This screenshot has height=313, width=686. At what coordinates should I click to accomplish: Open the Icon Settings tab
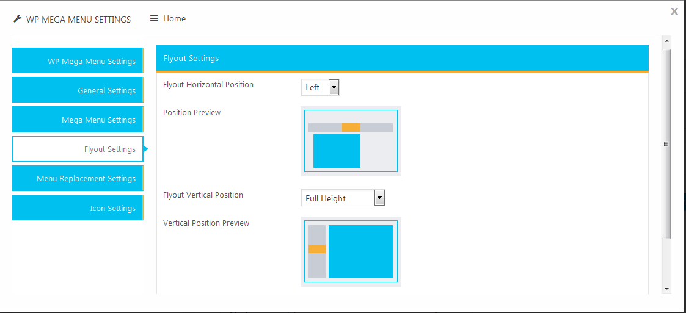tap(78, 208)
